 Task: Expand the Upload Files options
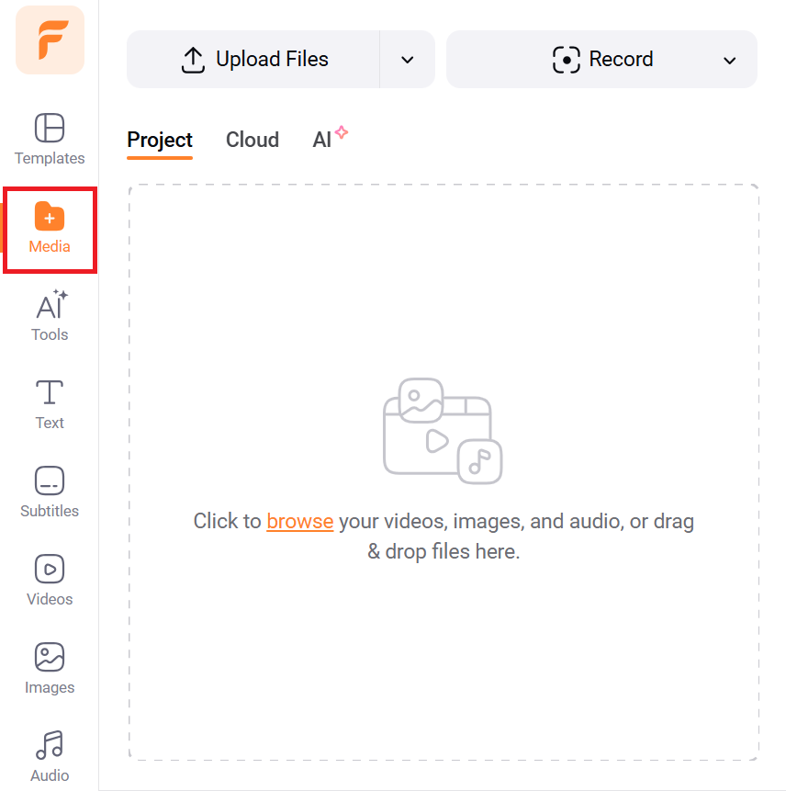pyautogui.click(x=407, y=59)
